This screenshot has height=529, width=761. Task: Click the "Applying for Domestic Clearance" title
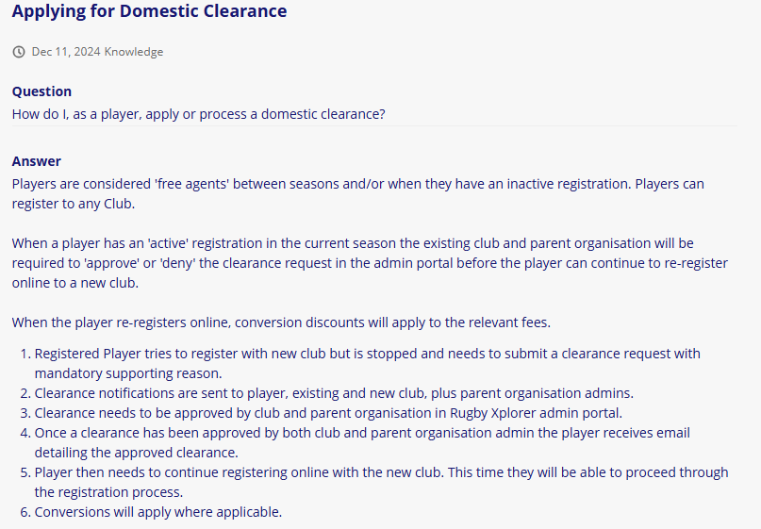coord(149,11)
